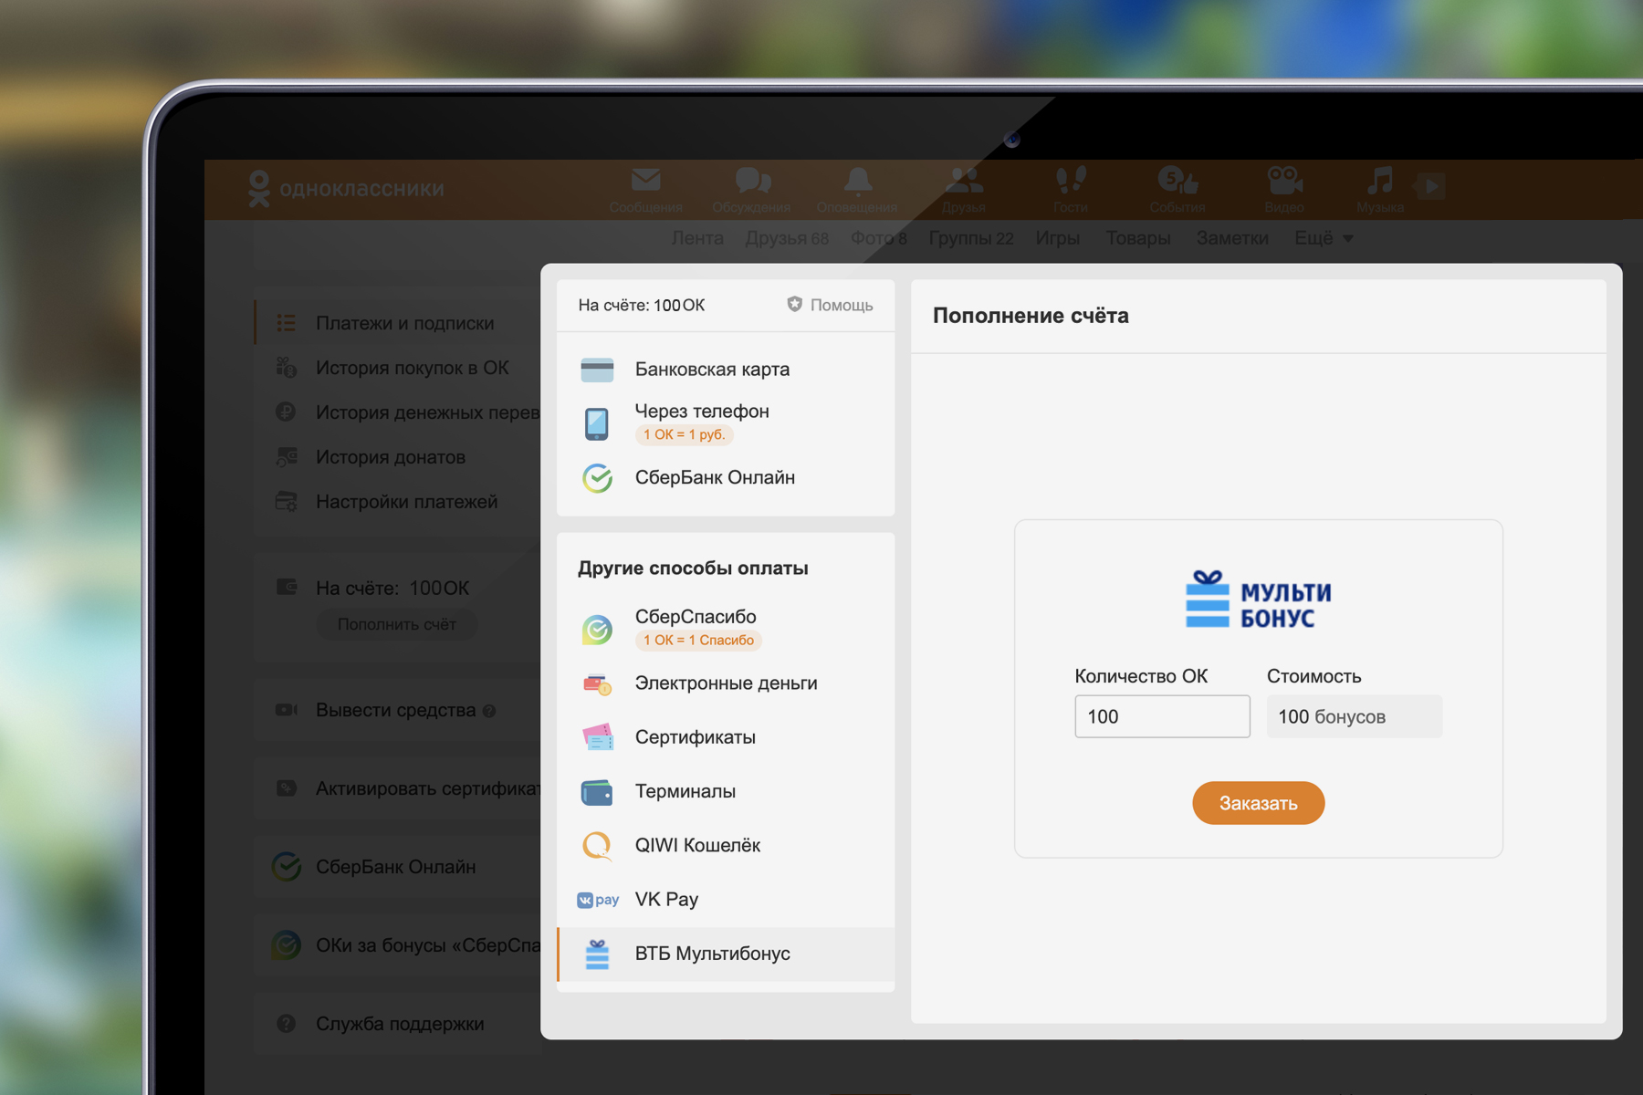Click the Мульти Бонус logo
The width and height of the screenshot is (1643, 1095).
[x=1258, y=600]
